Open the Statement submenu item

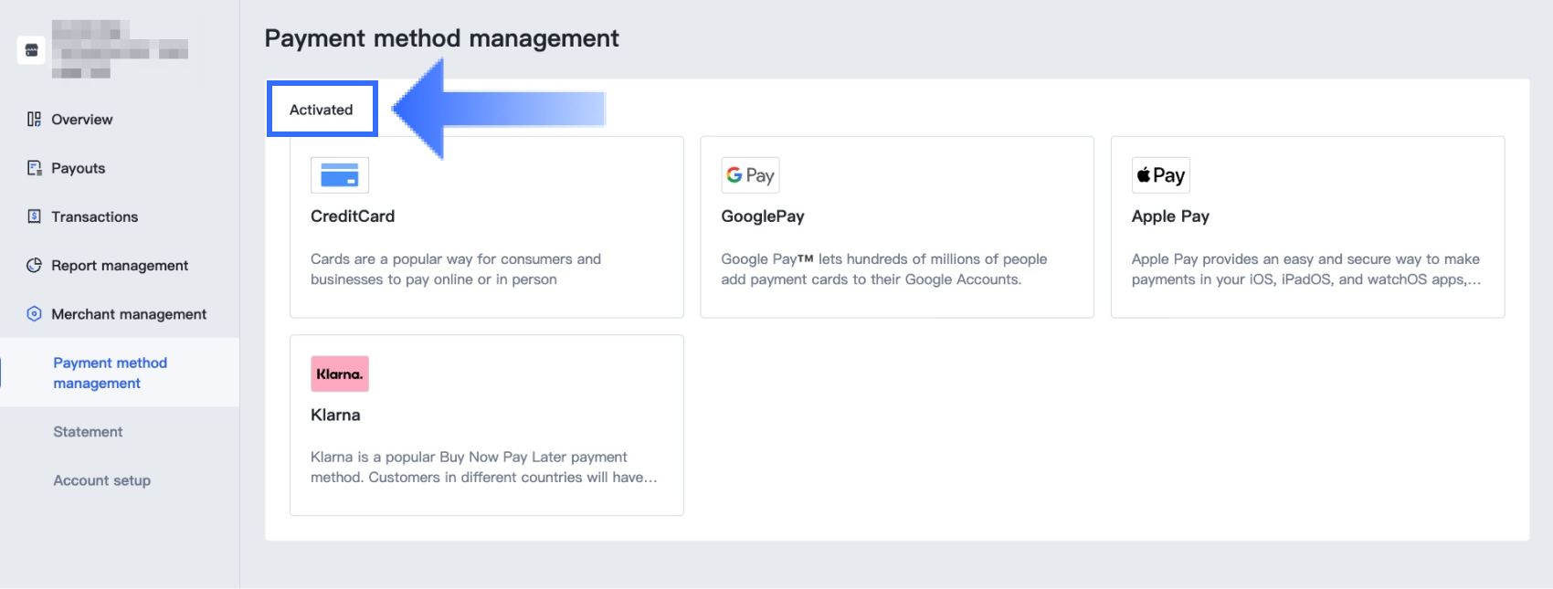click(x=88, y=432)
